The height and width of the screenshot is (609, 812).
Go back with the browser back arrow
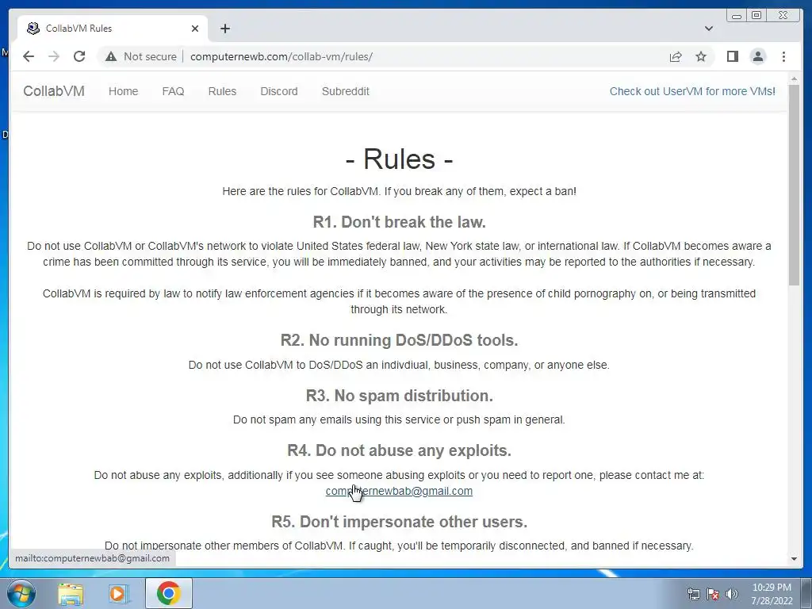click(29, 56)
